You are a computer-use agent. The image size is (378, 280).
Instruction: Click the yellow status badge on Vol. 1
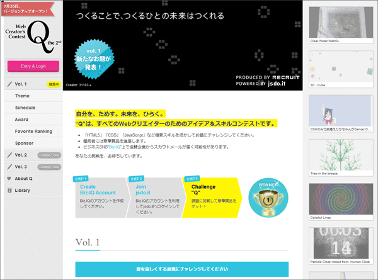click(x=54, y=84)
